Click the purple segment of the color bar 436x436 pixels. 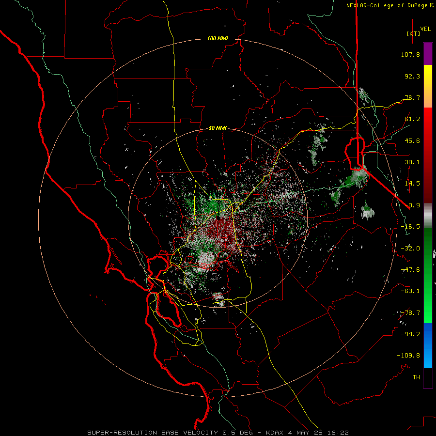[x=428, y=54]
